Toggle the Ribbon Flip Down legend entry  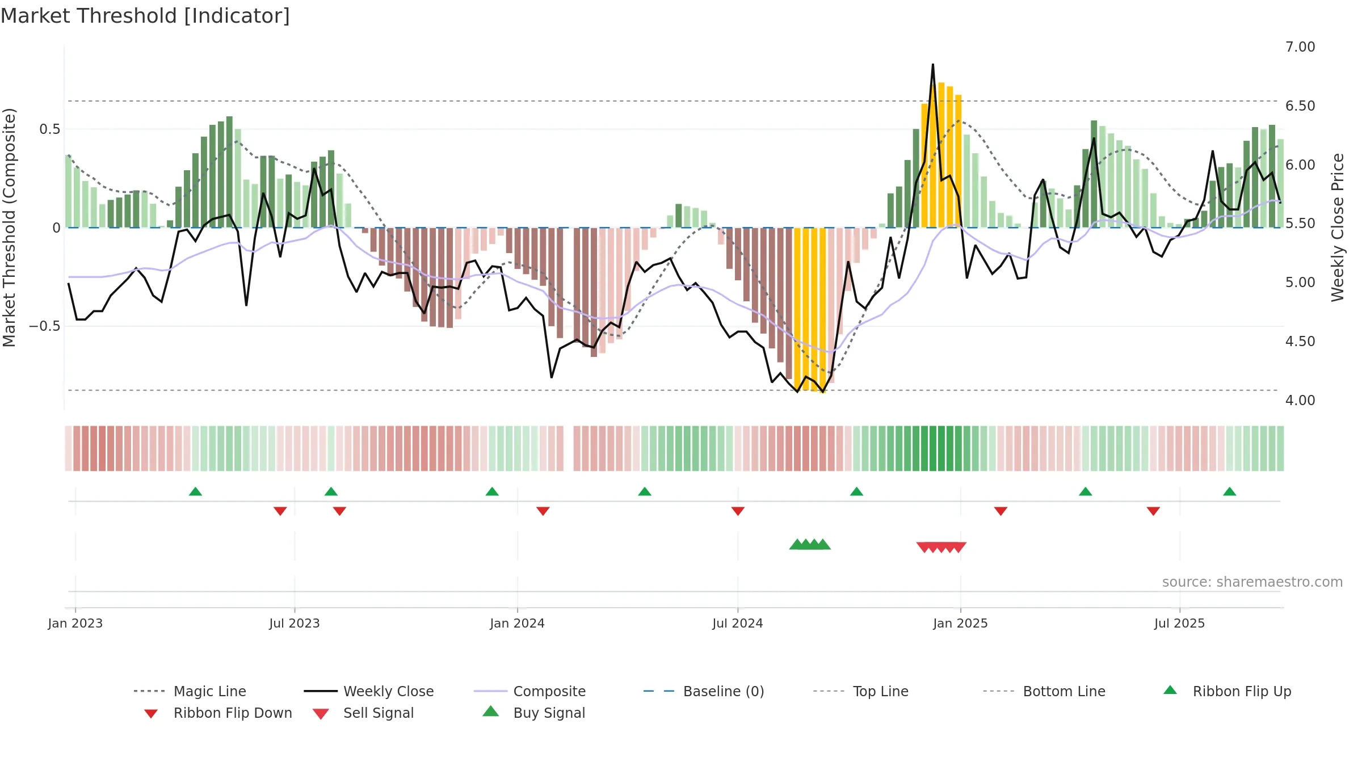pyautogui.click(x=218, y=713)
